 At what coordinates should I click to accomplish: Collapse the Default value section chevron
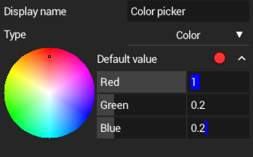coord(242,58)
